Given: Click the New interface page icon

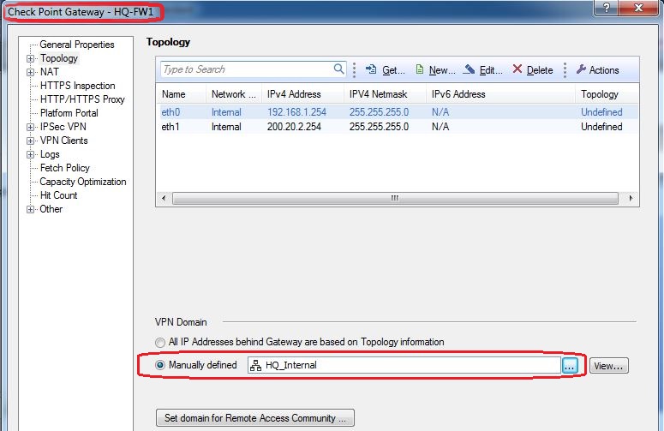Looking at the screenshot, I should [419, 69].
